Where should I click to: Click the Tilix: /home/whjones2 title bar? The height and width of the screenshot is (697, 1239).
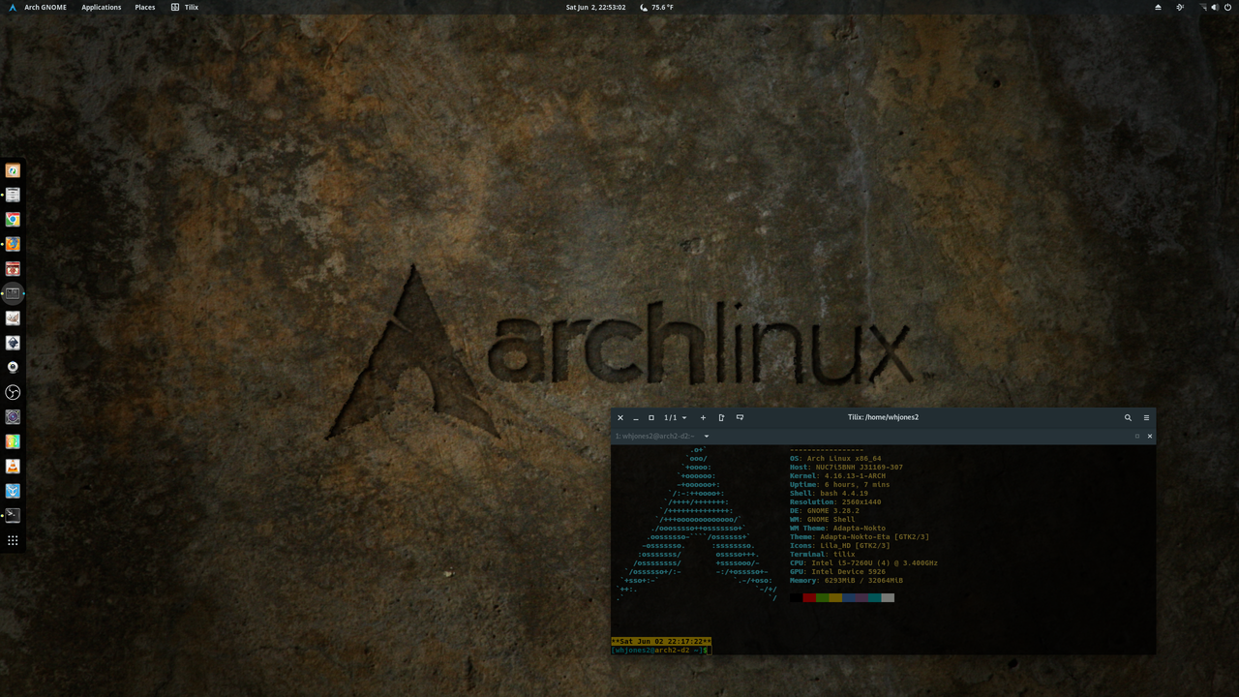[x=883, y=417]
